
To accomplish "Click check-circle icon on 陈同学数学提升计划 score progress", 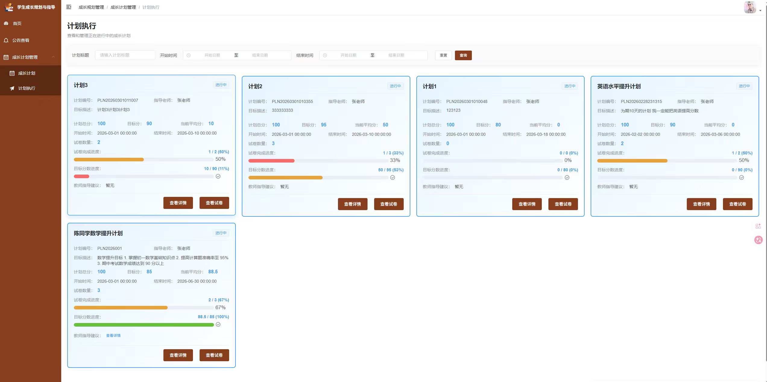I will pos(218,325).
